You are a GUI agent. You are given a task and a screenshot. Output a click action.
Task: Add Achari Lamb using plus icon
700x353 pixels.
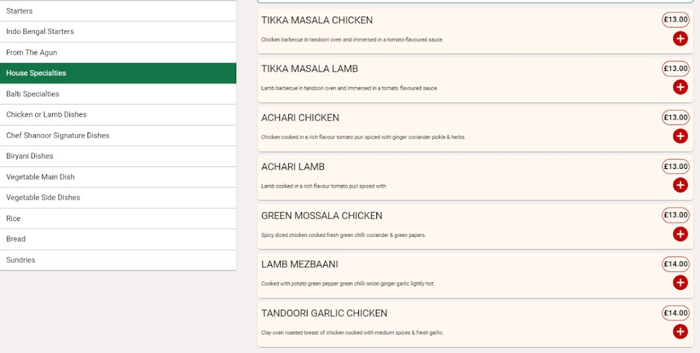680,185
